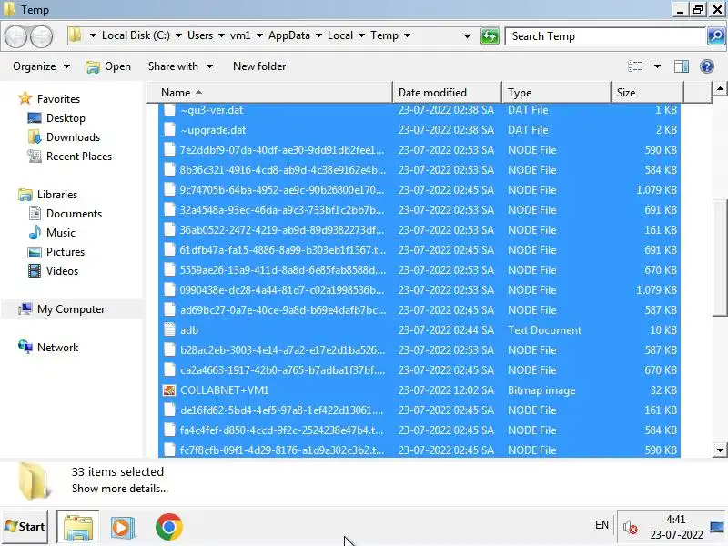
Task: Click the scrollbar up arrow
Action: click(x=720, y=88)
